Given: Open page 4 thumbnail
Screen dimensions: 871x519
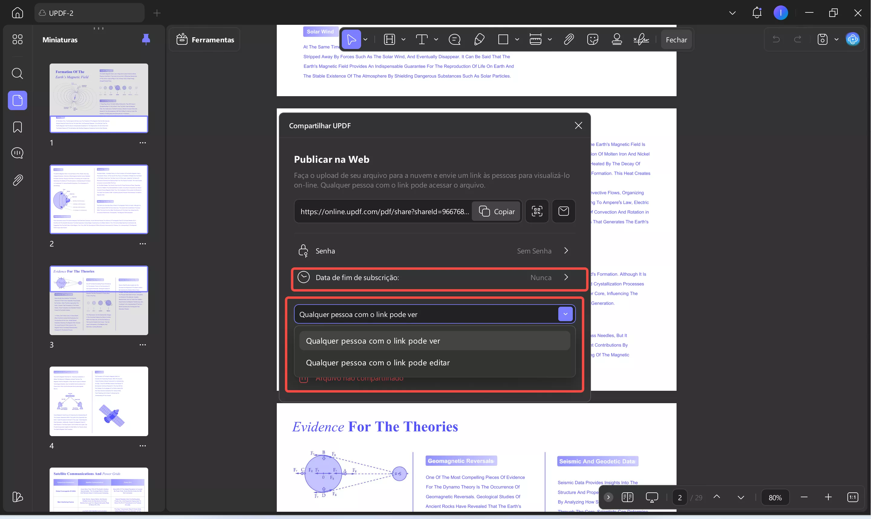Looking at the screenshot, I should [x=99, y=401].
